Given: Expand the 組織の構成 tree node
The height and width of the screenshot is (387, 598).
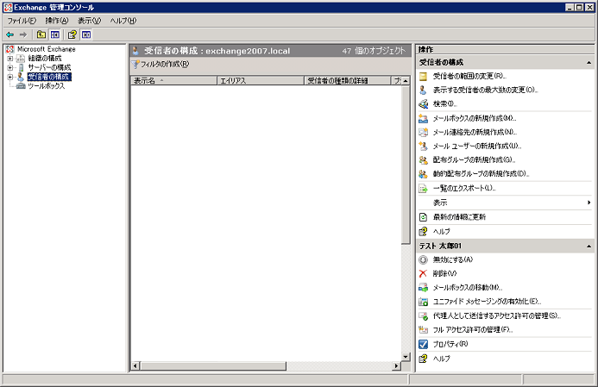Looking at the screenshot, I should [x=10, y=59].
